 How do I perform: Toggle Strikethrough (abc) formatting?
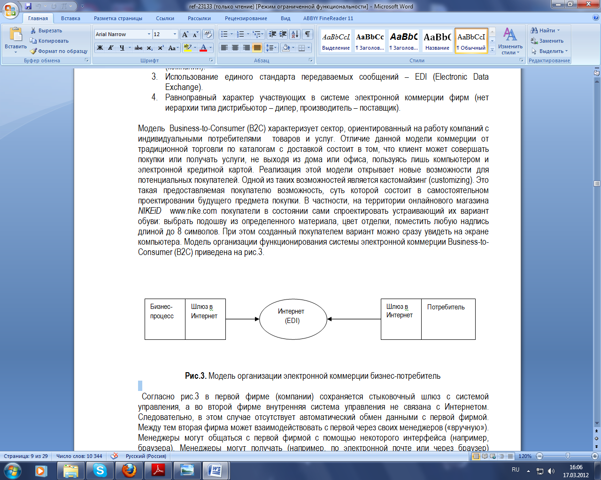coord(139,48)
